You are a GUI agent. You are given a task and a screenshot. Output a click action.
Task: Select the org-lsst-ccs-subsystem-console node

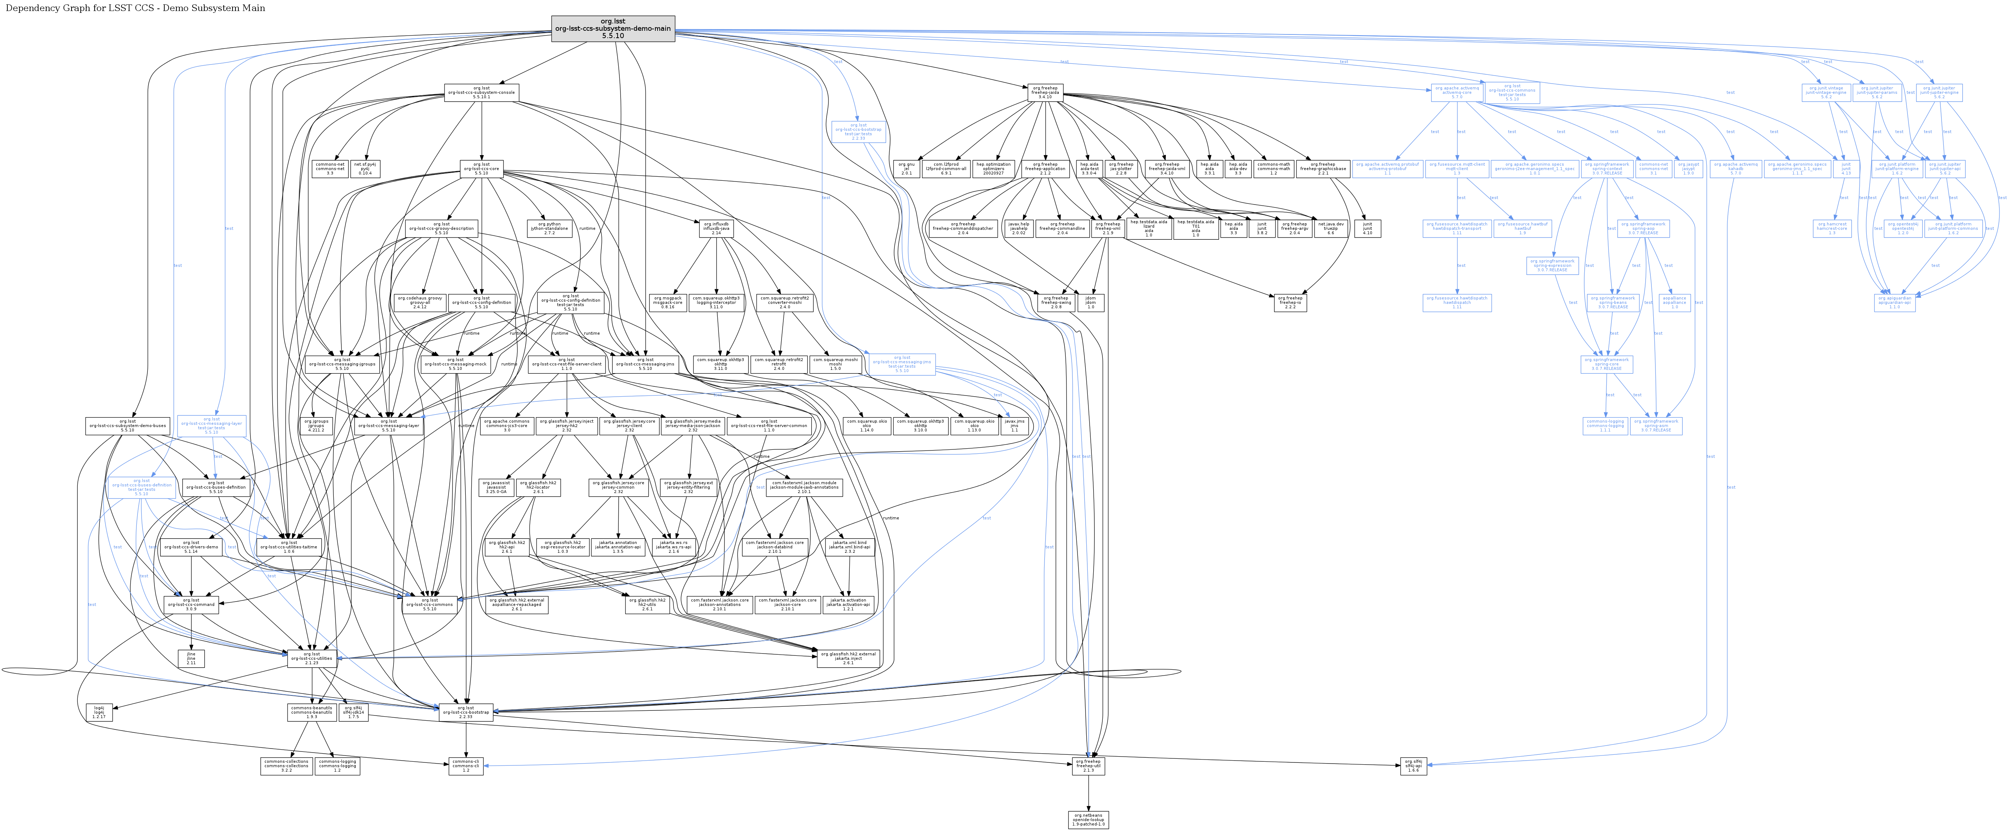point(481,93)
